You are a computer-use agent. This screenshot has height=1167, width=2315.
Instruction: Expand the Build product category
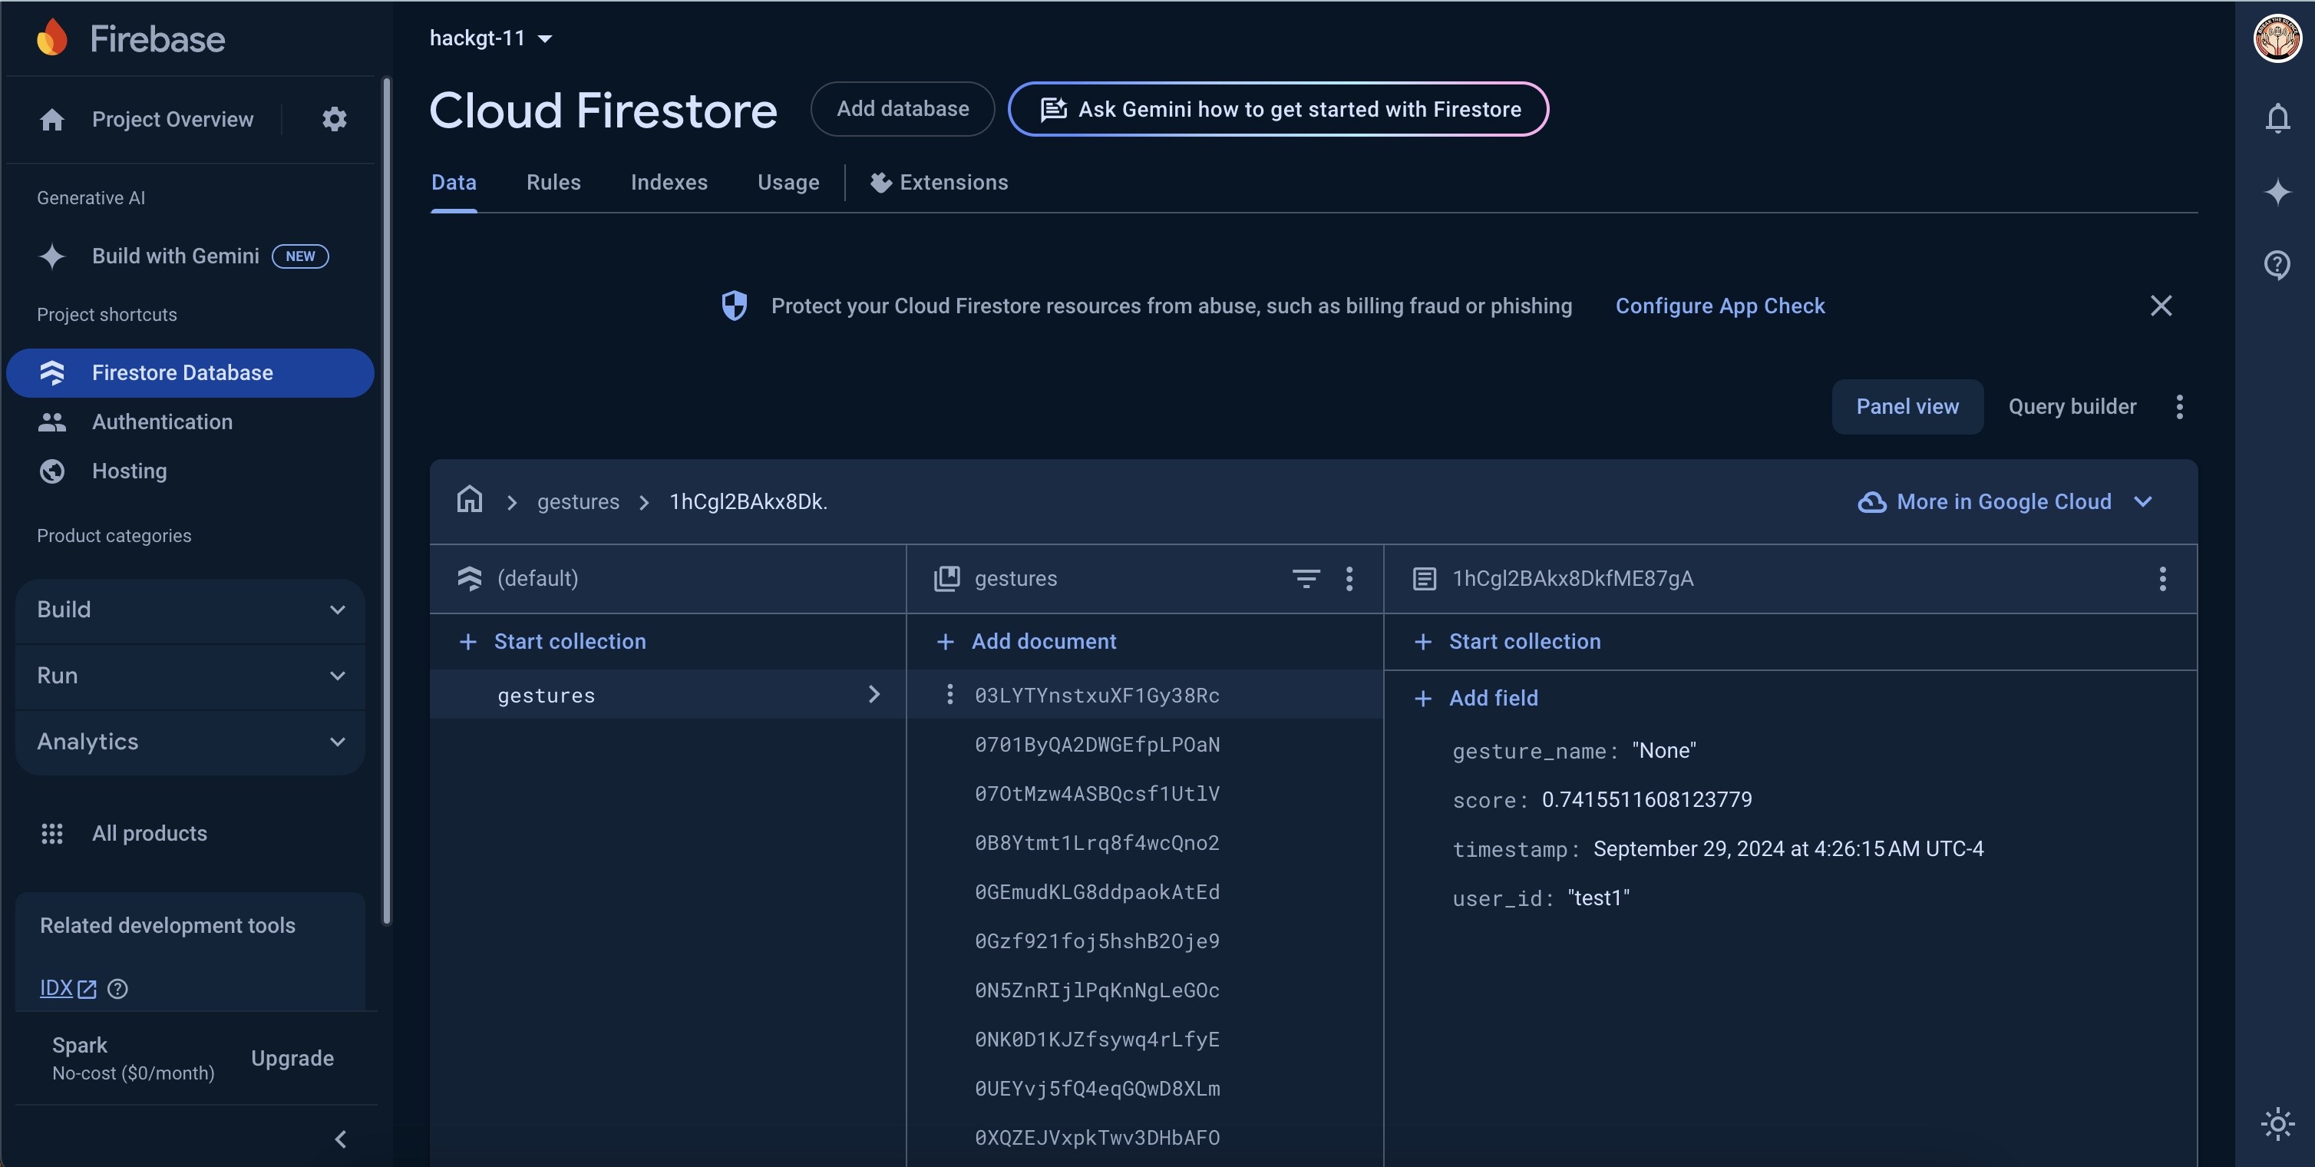tap(190, 610)
